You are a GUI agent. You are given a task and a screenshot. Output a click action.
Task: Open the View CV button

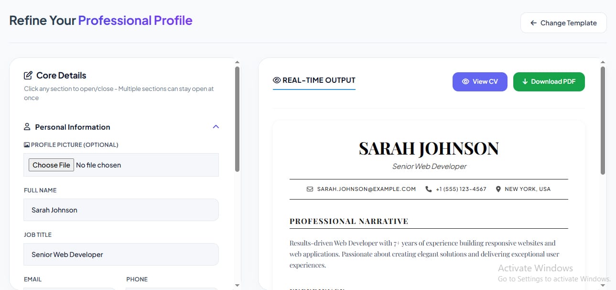click(x=480, y=81)
